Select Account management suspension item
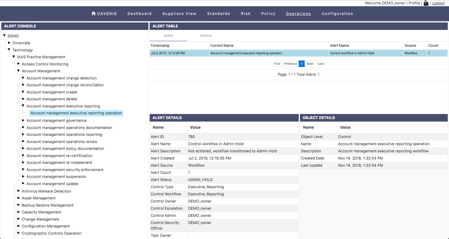 click(56, 177)
